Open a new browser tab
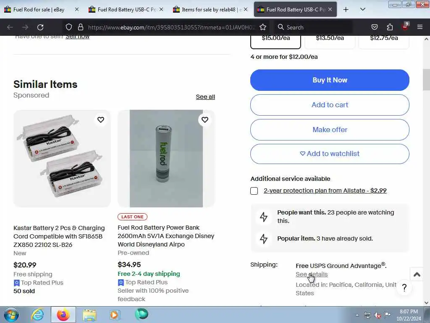The width and height of the screenshot is (430, 323). point(346,10)
